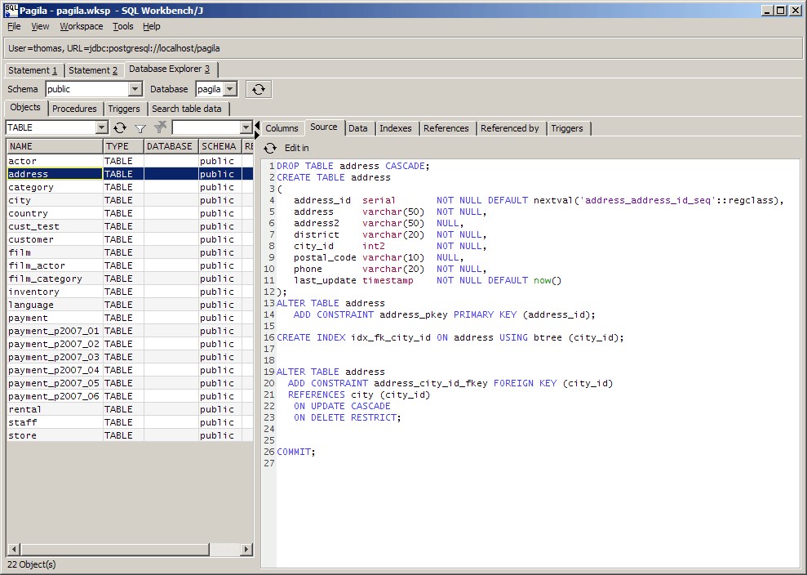Reload schema objects with refresh icon beside Database dropdown
The height and width of the screenshot is (575, 807).
[x=259, y=89]
